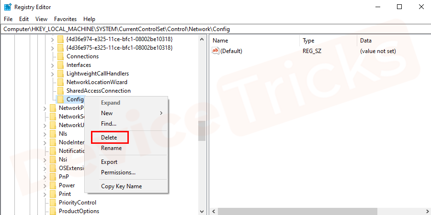Maximize the Registry Editor window

pos(399,7)
